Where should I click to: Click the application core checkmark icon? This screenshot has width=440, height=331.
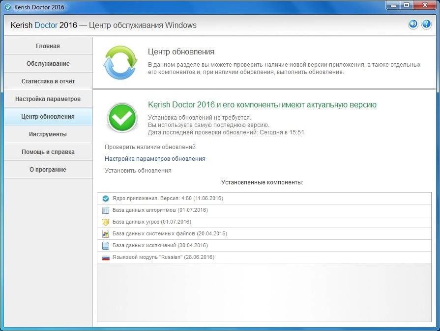(x=106, y=199)
